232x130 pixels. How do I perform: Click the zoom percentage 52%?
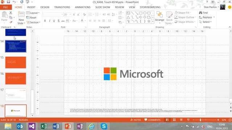224,120
